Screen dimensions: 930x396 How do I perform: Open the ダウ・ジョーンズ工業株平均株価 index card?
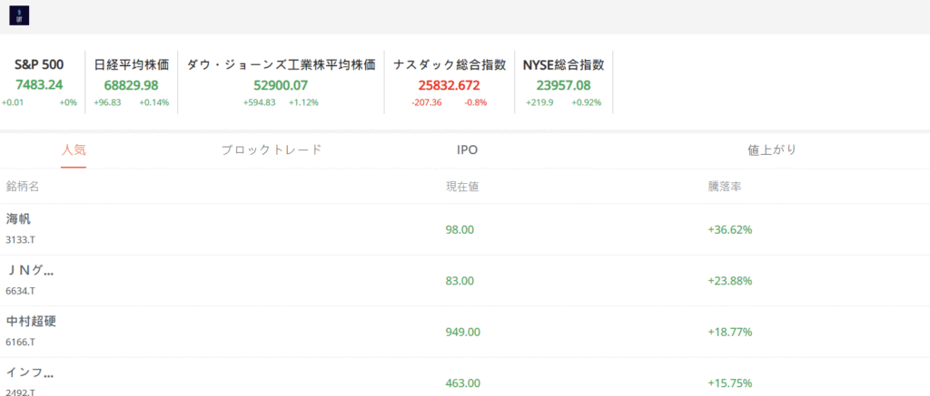(x=282, y=82)
